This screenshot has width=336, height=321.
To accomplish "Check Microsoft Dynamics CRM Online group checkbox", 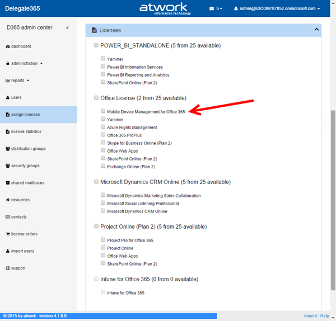I will (x=96, y=182).
